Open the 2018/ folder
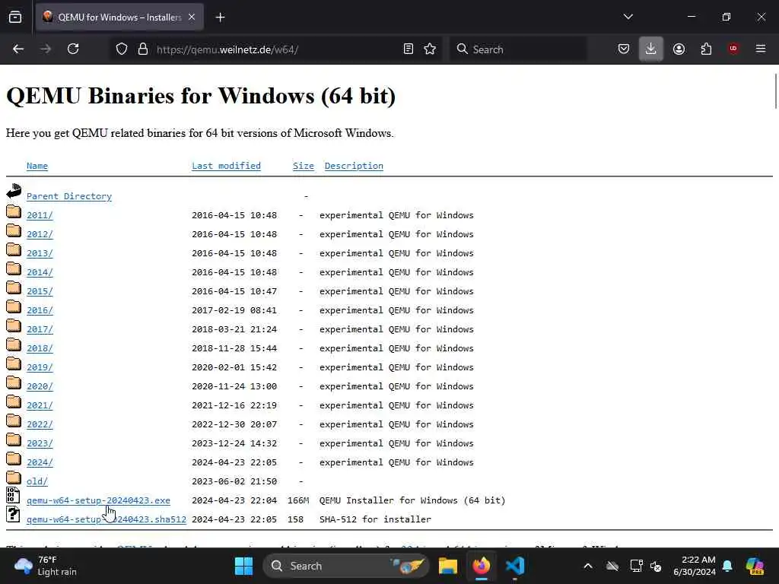 coord(40,348)
